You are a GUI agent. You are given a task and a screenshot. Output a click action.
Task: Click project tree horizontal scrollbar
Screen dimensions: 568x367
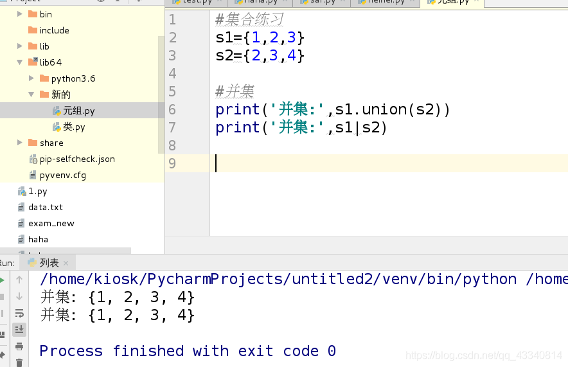point(65,251)
